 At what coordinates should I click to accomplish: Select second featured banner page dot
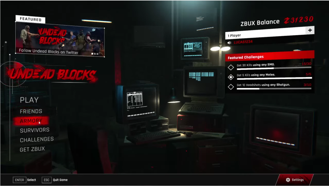point(95,54)
